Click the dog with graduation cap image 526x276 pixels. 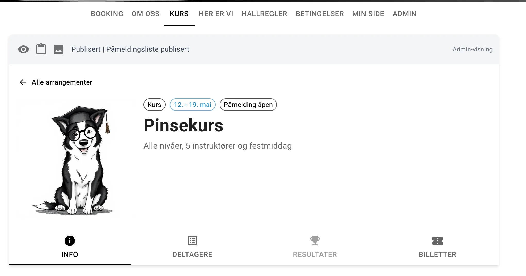76,159
